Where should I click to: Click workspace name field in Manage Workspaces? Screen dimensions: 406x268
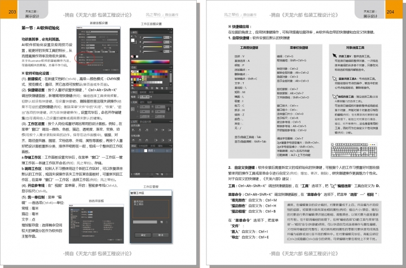pyautogui.click(x=145, y=222)
